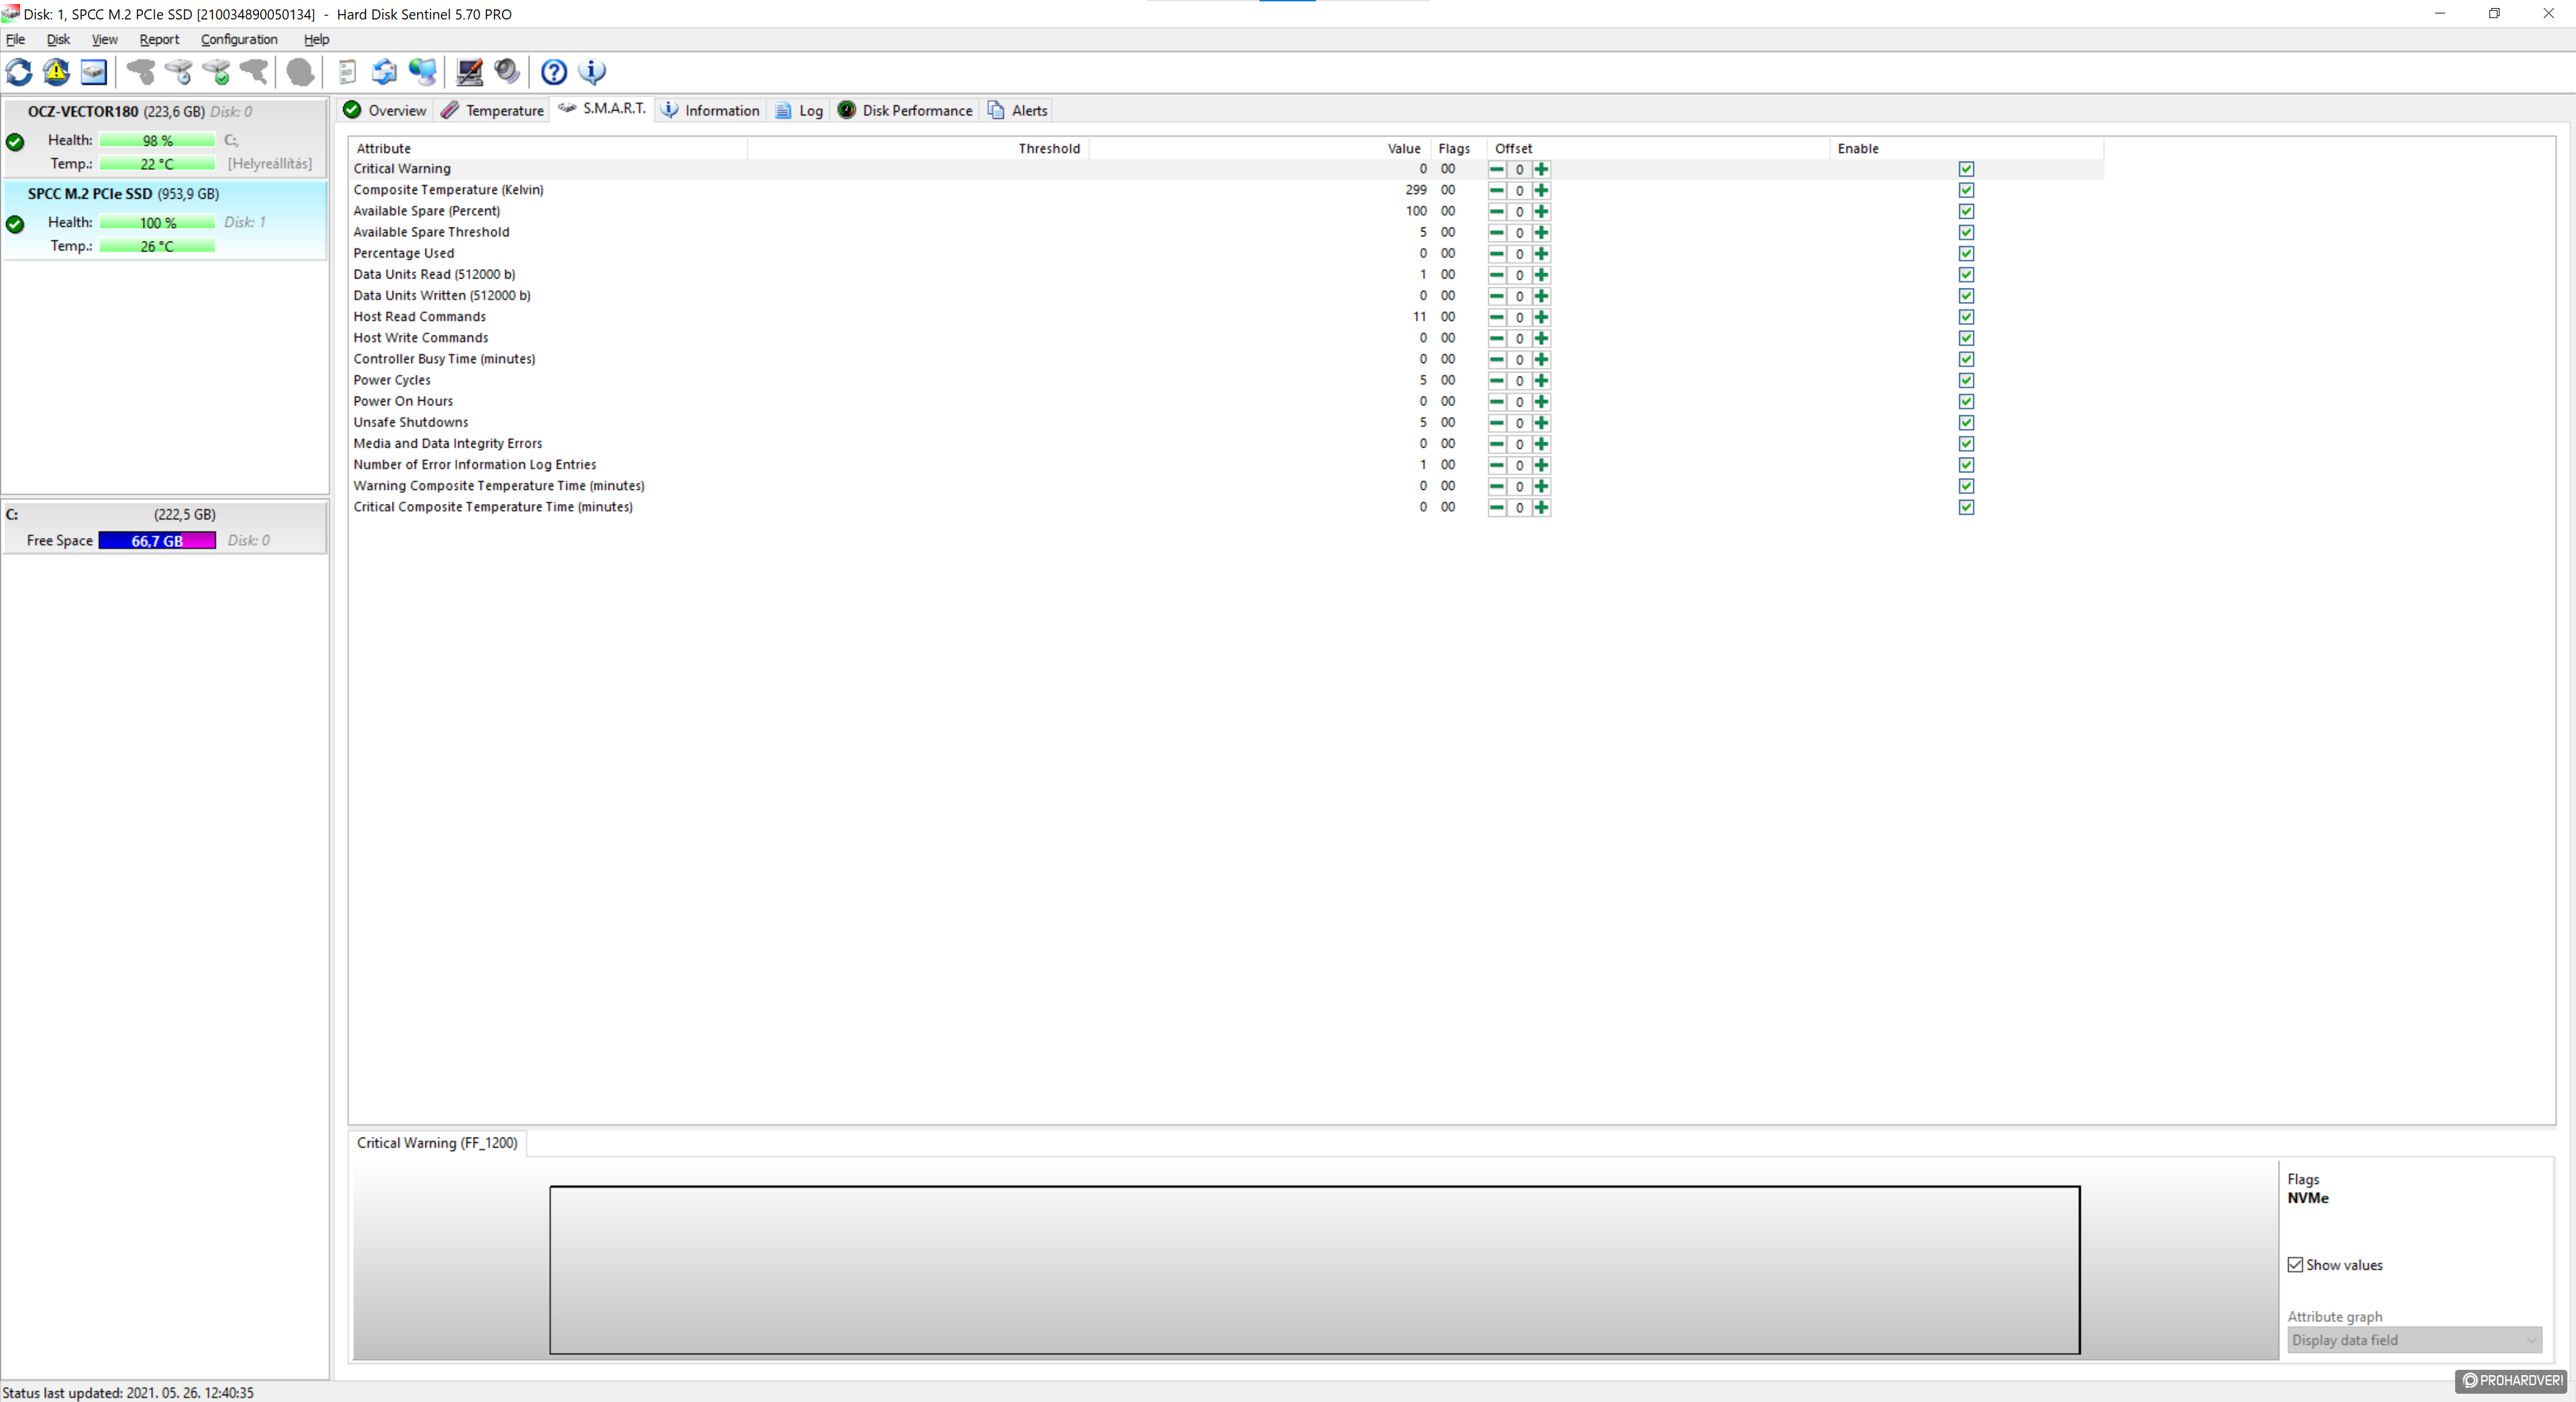The width and height of the screenshot is (2576, 1402).
Task: Open the View menu
Action: [x=104, y=39]
